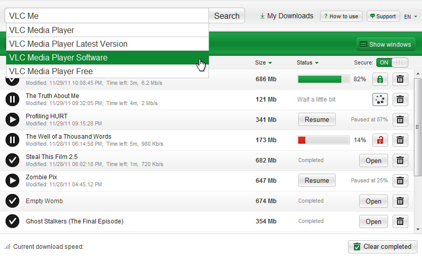Click the 682 Mb size value
The image size is (422, 259).
(266, 160)
